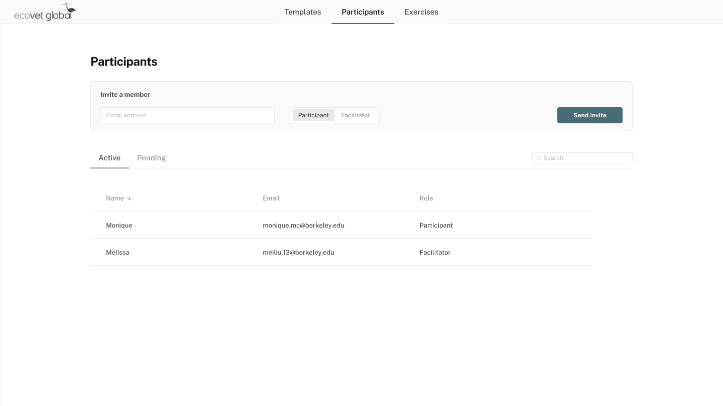Sort by the Email column header
Viewport: 723px width, 406px height.
271,198
